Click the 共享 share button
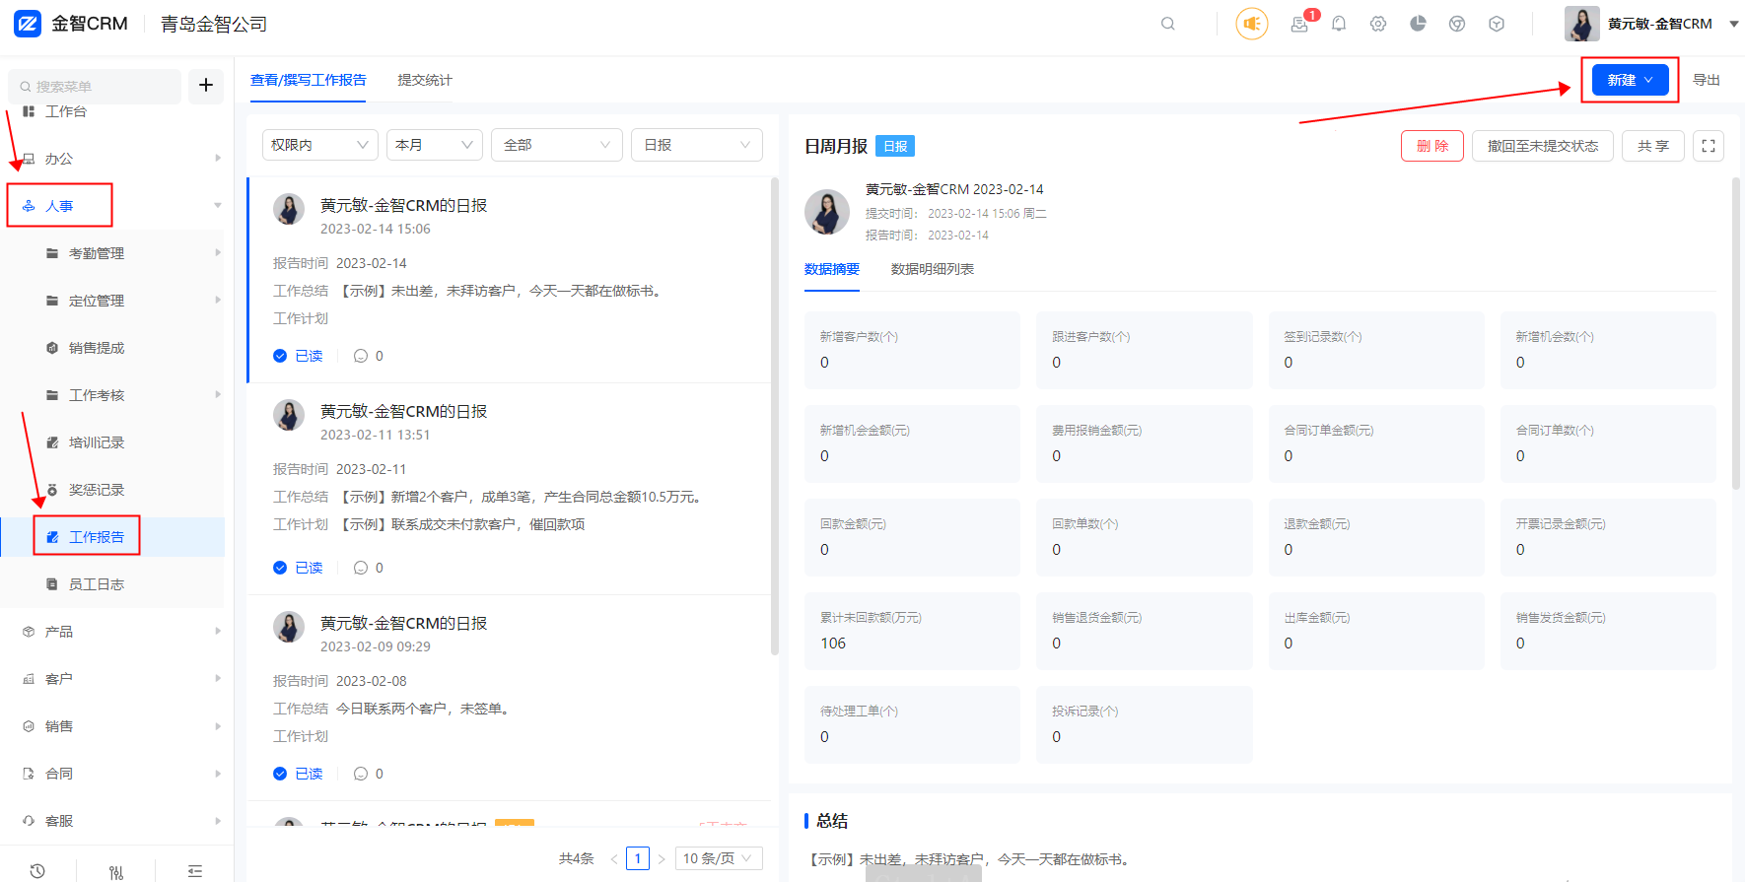This screenshot has height=882, width=1745. coord(1653,146)
